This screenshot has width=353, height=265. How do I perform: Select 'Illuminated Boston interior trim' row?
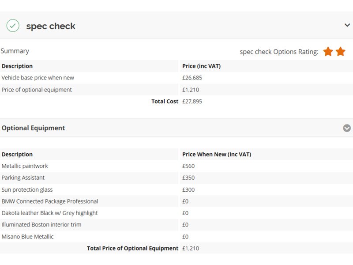click(x=176, y=225)
